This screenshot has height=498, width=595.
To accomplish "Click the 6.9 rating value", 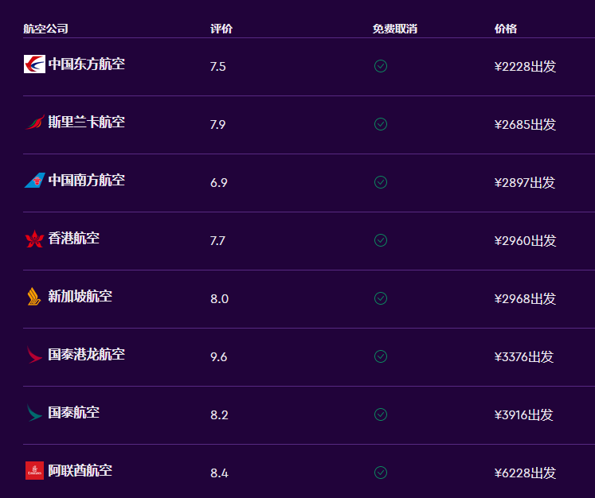I will 218,183.
